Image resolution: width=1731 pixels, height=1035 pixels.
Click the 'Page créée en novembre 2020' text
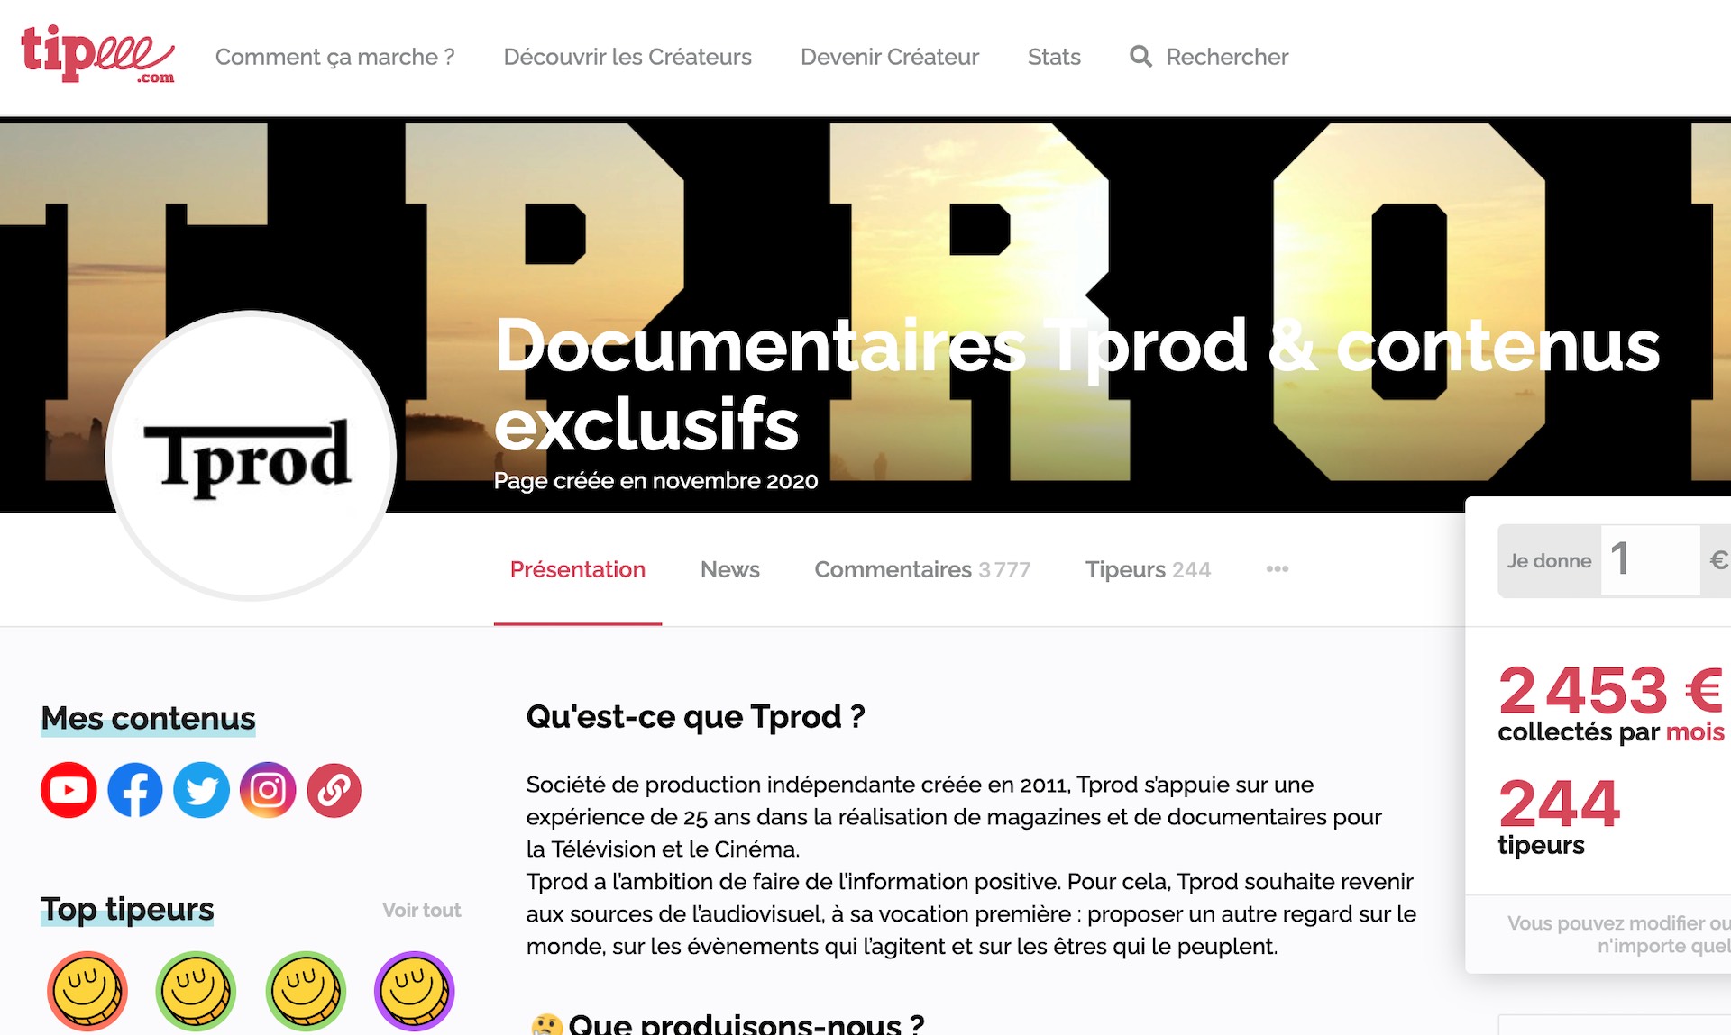655,480
